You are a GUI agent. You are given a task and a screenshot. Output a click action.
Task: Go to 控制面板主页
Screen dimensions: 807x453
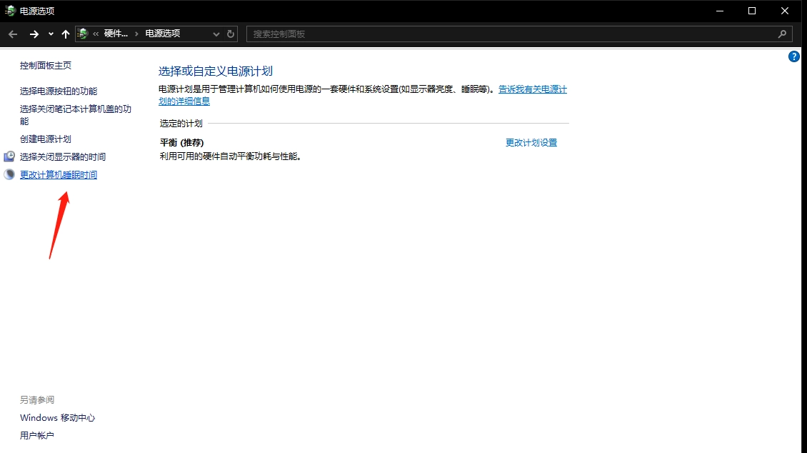click(46, 66)
